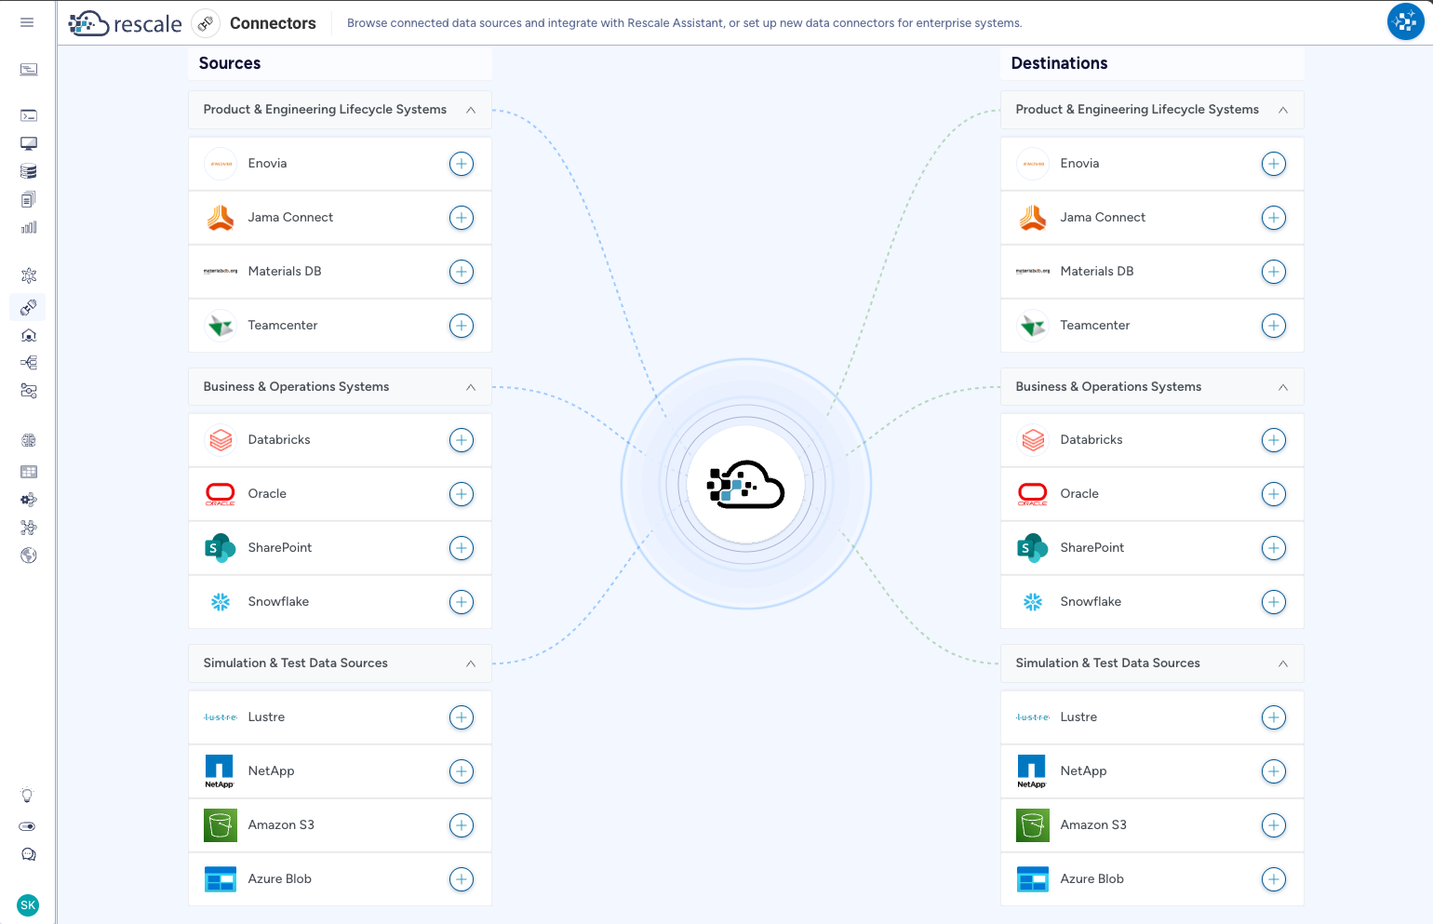The width and height of the screenshot is (1433, 924).
Task: Click Materials DB text under Destinations
Action: [x=1097, y=272]
